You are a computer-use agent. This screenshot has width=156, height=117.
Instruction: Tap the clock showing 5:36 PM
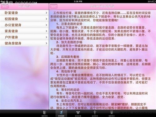(78, 2)
